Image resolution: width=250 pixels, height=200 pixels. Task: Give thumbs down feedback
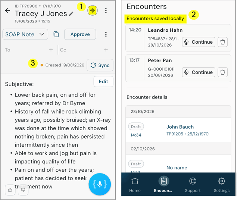pos(23,190)
